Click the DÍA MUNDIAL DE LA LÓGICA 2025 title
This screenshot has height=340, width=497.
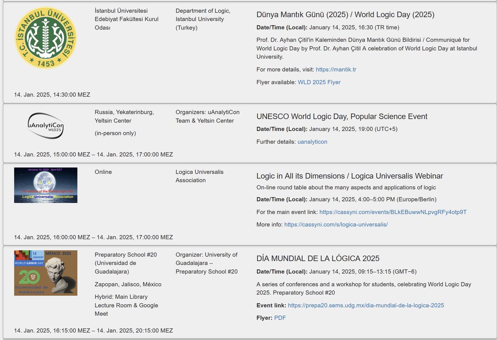point(318,259)
